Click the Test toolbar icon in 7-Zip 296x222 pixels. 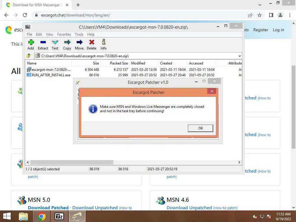point(55,42)
